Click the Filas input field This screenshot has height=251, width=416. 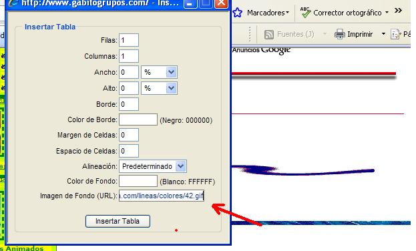tap(129, 40)
